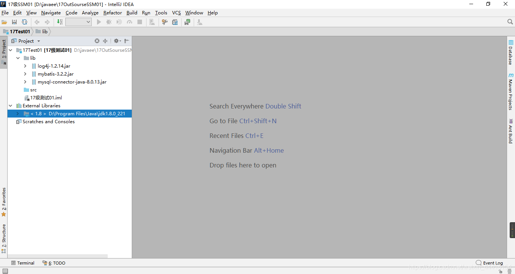
Task: Click the 17Test01 breadcrumb in navigation bar
Action: coord(17,31)
